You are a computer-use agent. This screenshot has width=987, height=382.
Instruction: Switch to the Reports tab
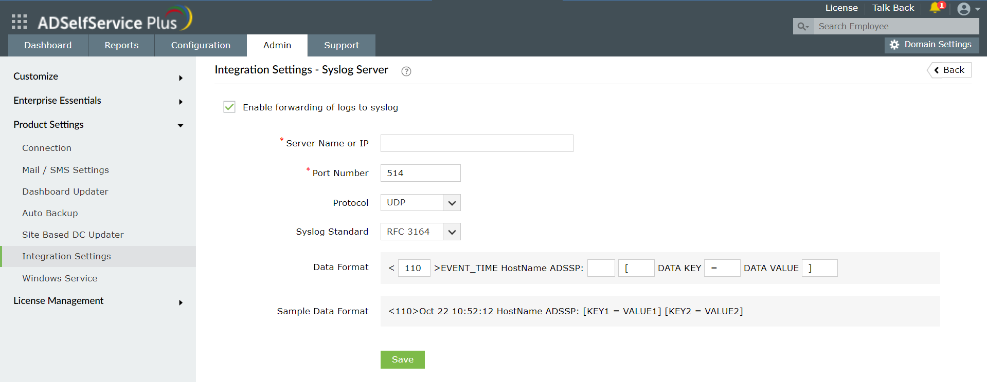121,45
